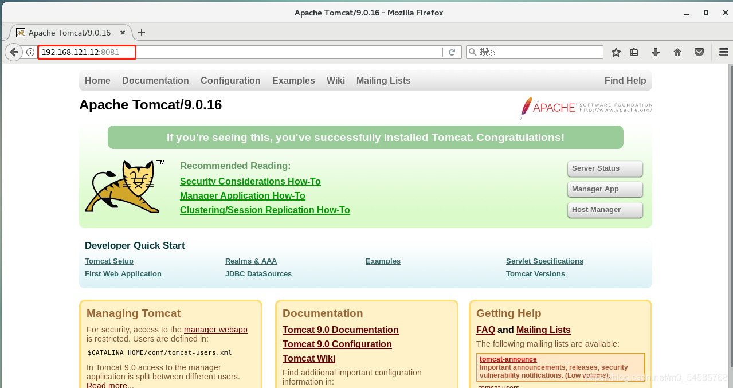Open the Pocket icon

coord(699,52)
